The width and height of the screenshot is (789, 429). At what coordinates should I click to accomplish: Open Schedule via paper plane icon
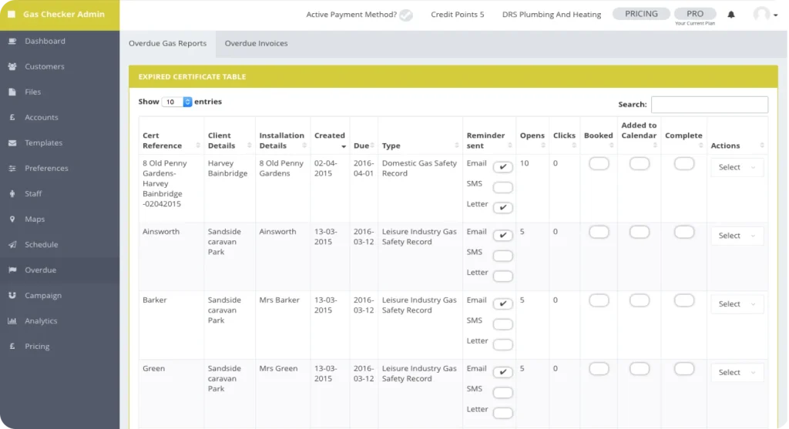click(12, 245)
